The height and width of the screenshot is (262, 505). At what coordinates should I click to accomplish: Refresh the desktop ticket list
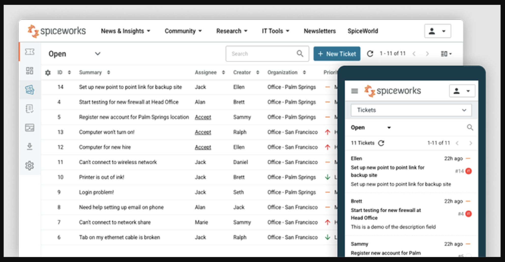[370, 54]
